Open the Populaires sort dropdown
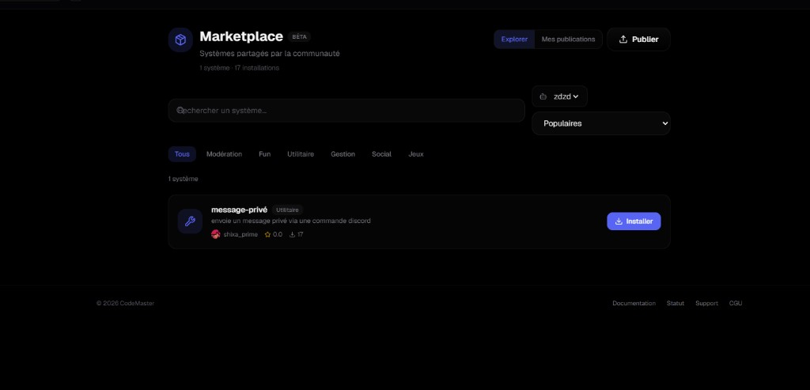The height and width of the screenshot is (390, 810). (601, 123)
